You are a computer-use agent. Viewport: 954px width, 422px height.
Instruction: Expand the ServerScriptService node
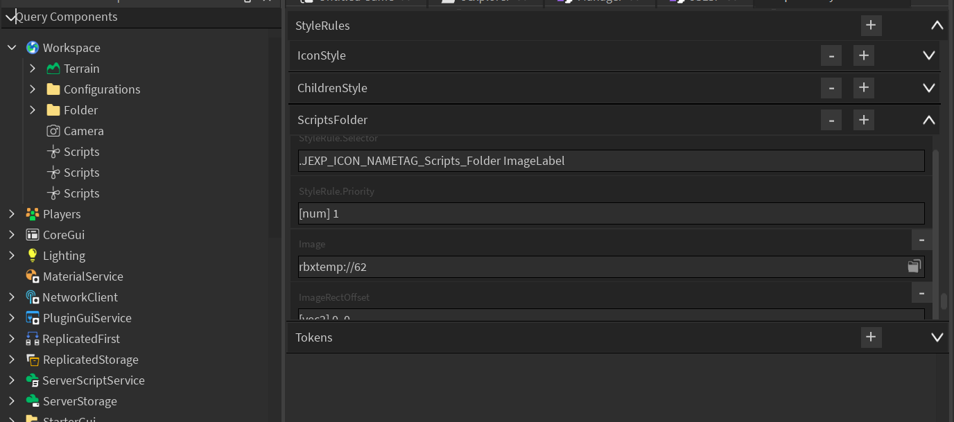pos(12,380)
